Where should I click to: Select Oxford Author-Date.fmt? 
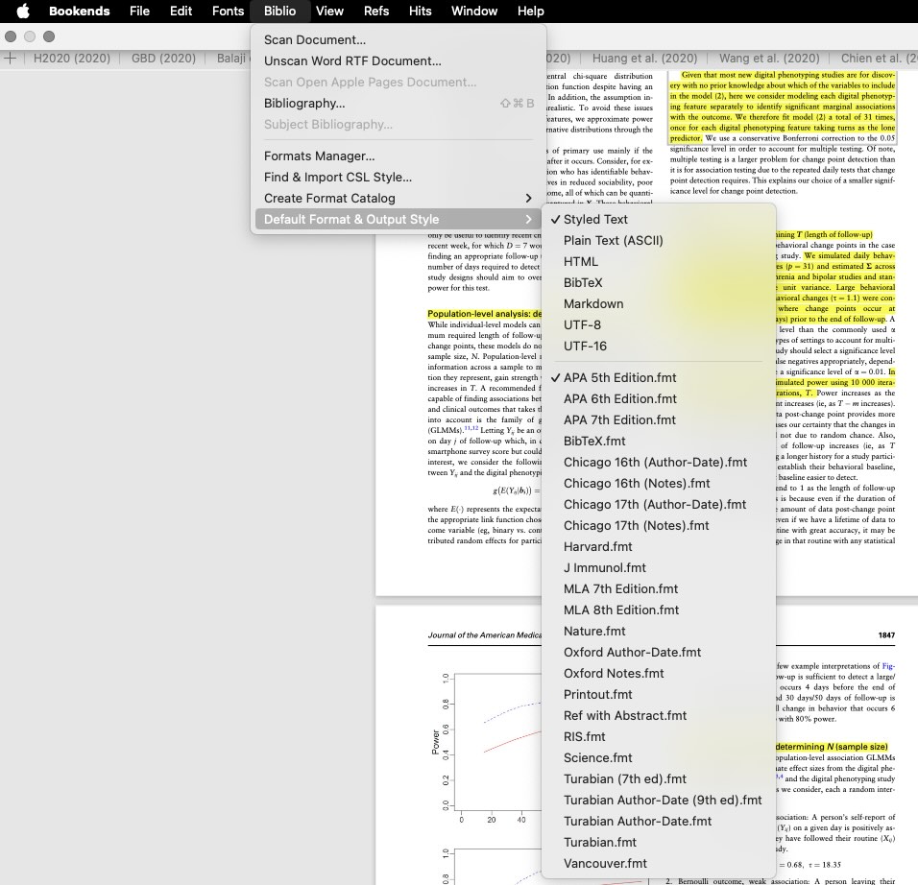[x=659, y=652]
